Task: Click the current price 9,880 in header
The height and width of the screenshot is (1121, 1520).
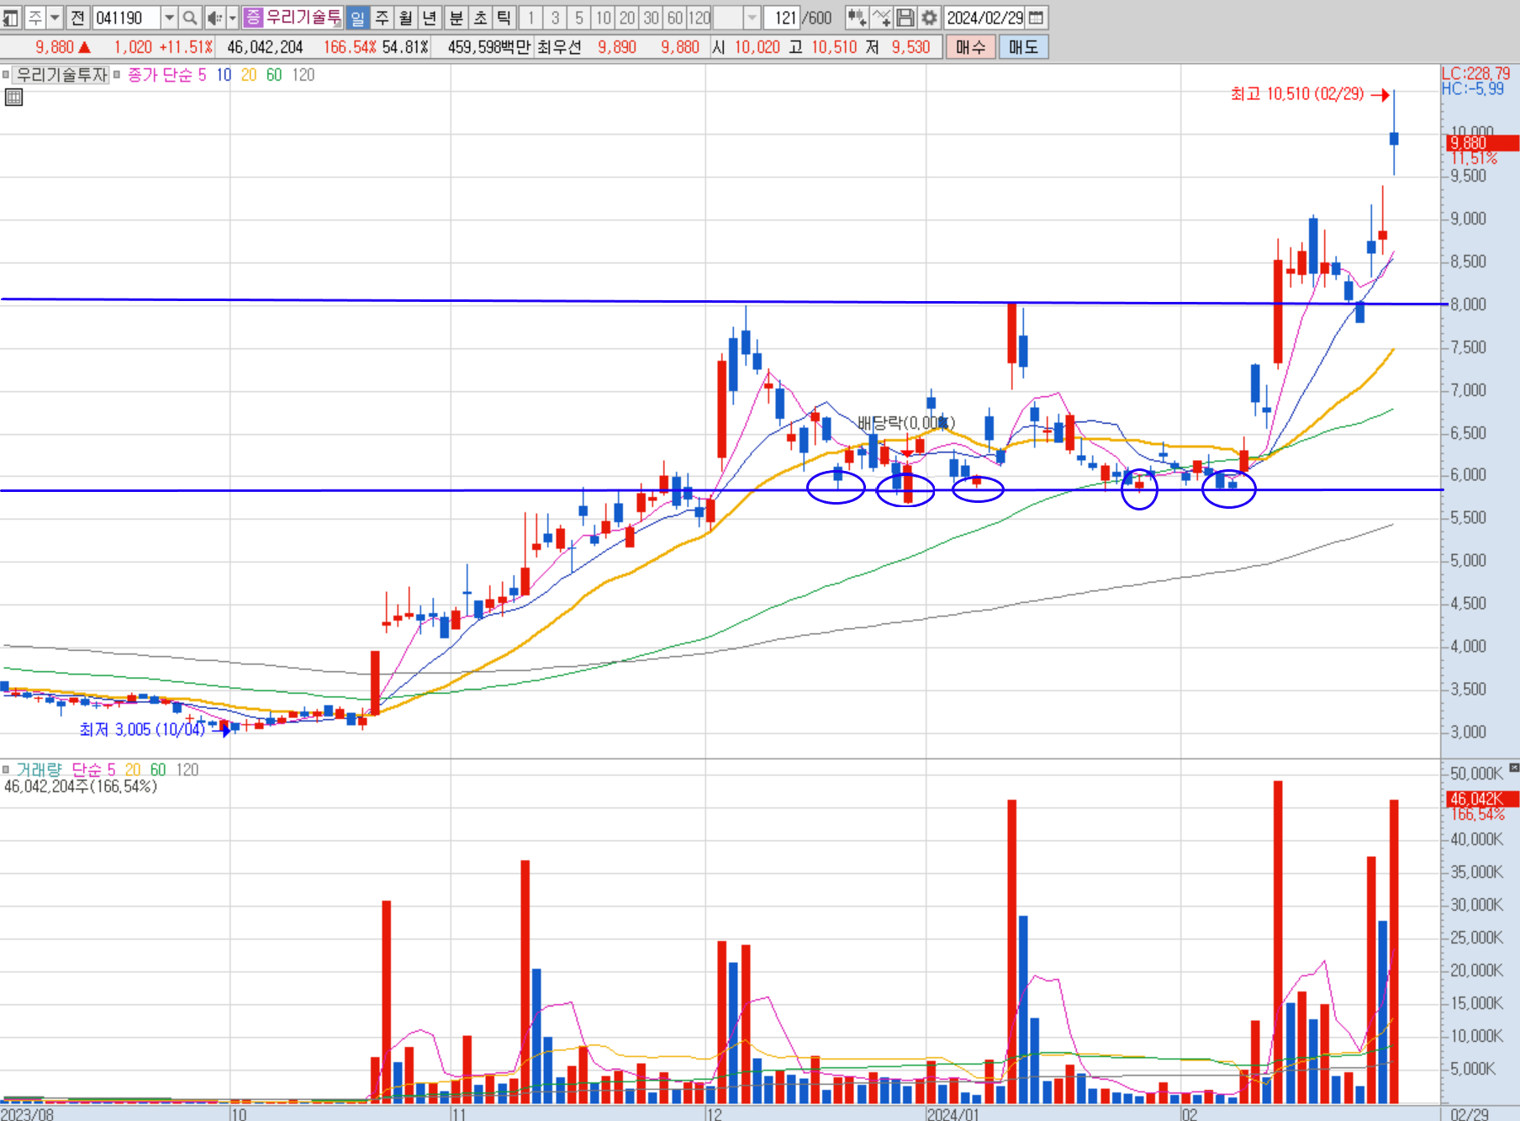Action: [55, 47]
